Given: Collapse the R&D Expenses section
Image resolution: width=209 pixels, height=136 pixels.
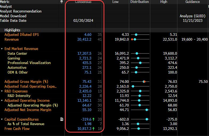Looking at the screenshot, I should [x=2, y=91].
